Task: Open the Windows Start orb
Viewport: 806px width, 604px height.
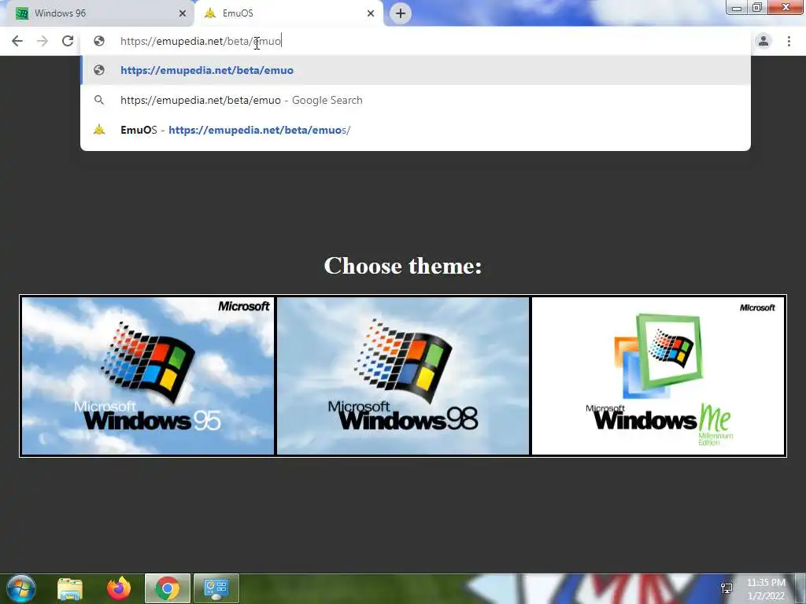Action: [21, 588]
